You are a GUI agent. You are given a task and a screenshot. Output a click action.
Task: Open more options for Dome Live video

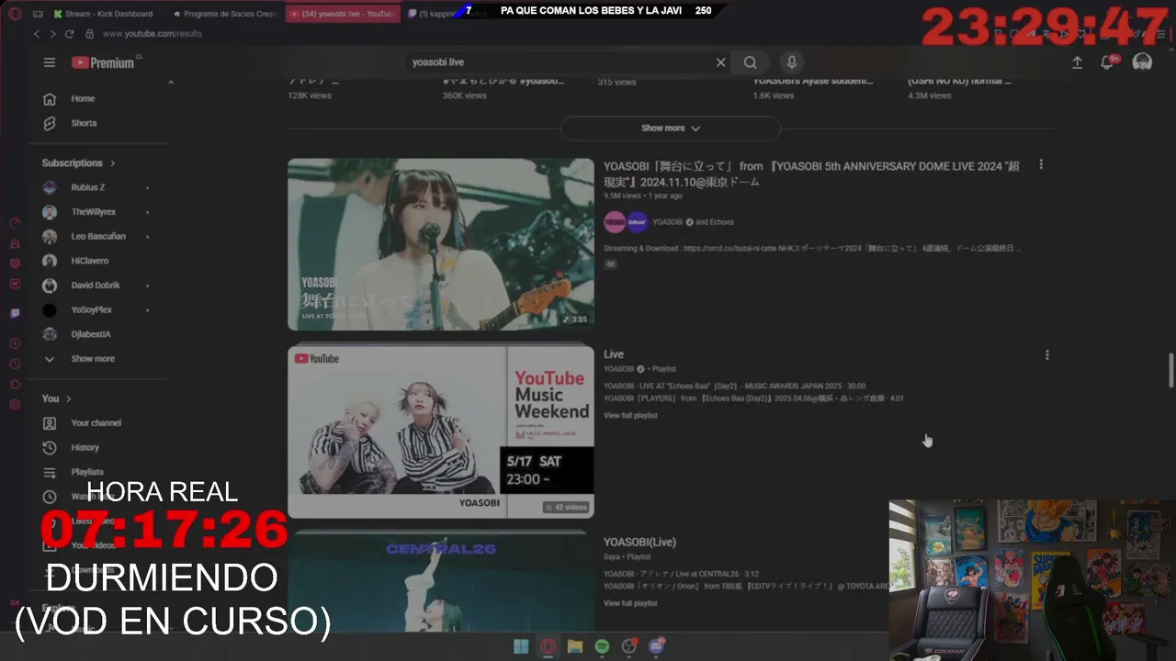pos(1041,164)
